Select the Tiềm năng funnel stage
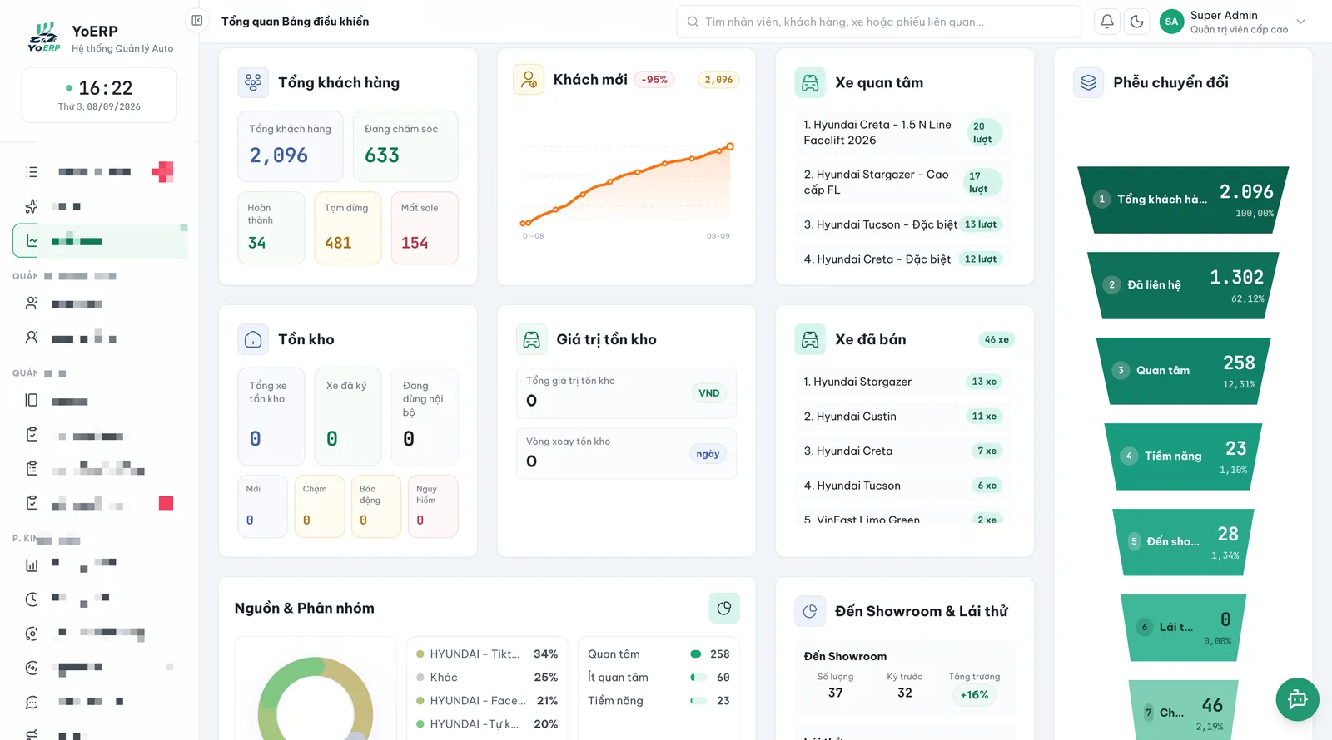This screenshot has width=1332, height=740. 1183,456
